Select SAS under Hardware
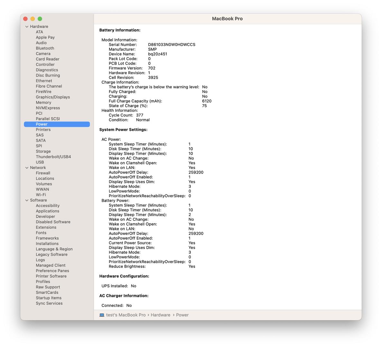The width and height of the screenshot is (382, 347). click(40, 135)
